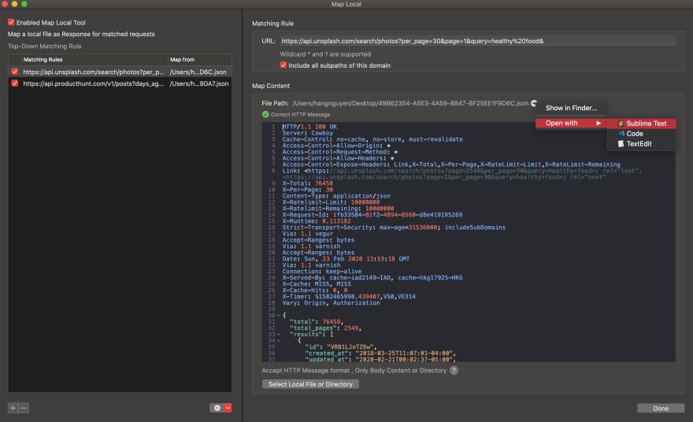Viewport: 693px width, 422px height.
Task: Toggle Include all subpaths of this domain
Action: click(x=283, y=65)
